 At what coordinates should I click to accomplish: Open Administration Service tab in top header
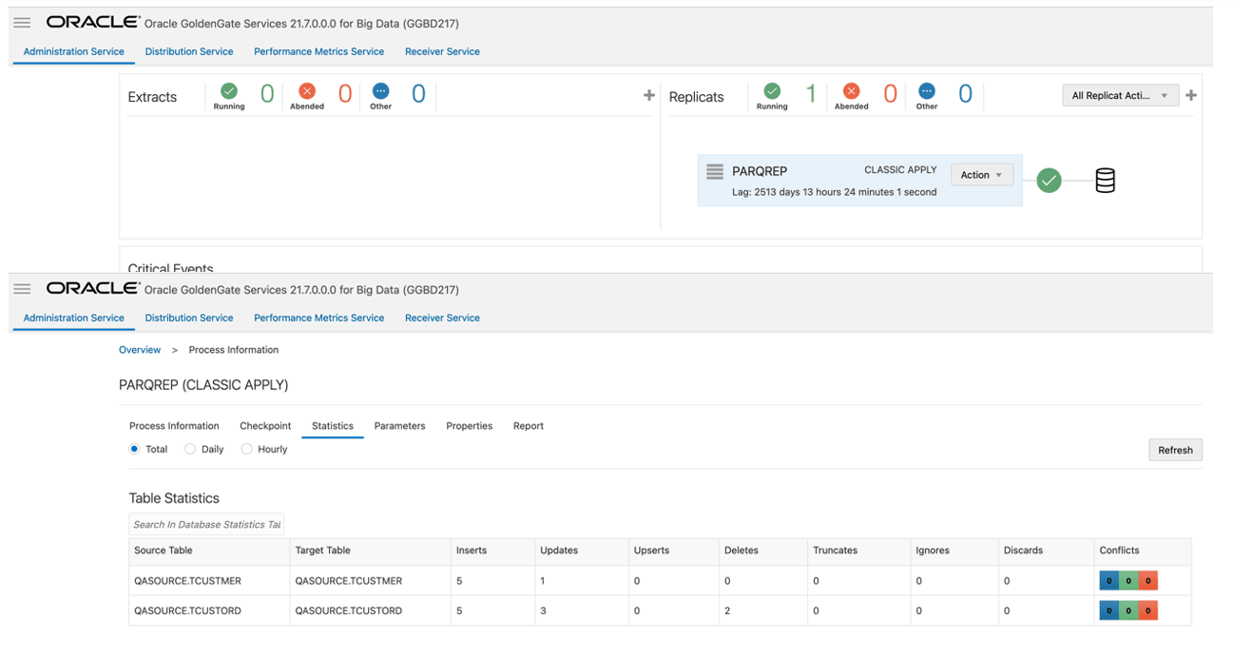74,51
